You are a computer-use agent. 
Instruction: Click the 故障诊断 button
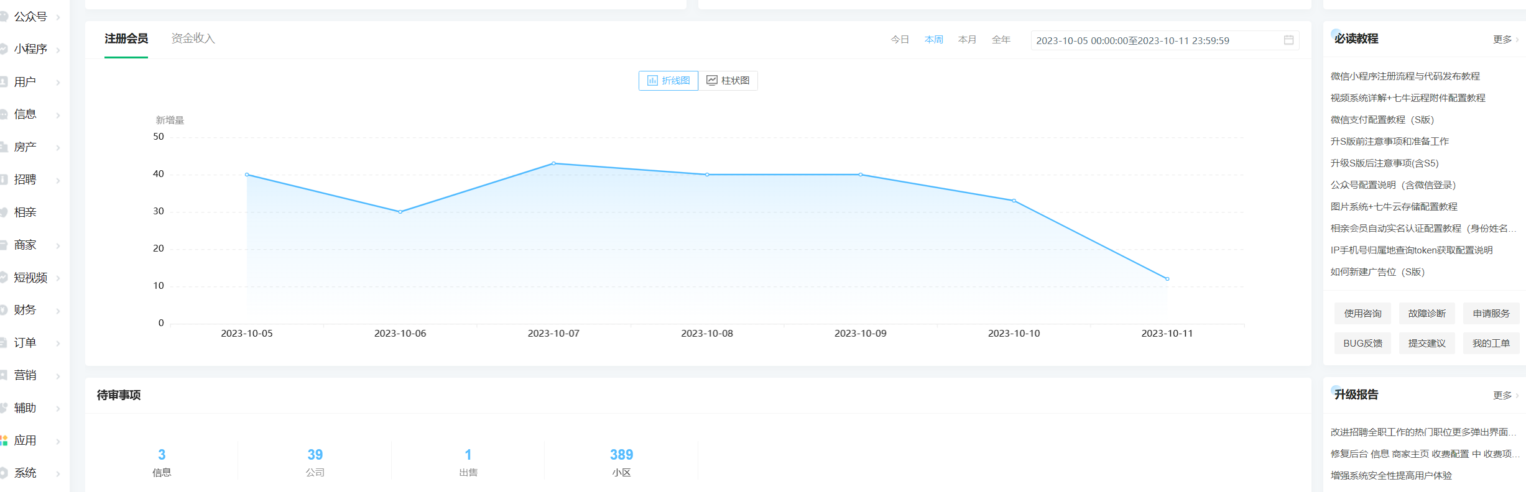[1427, 314]
